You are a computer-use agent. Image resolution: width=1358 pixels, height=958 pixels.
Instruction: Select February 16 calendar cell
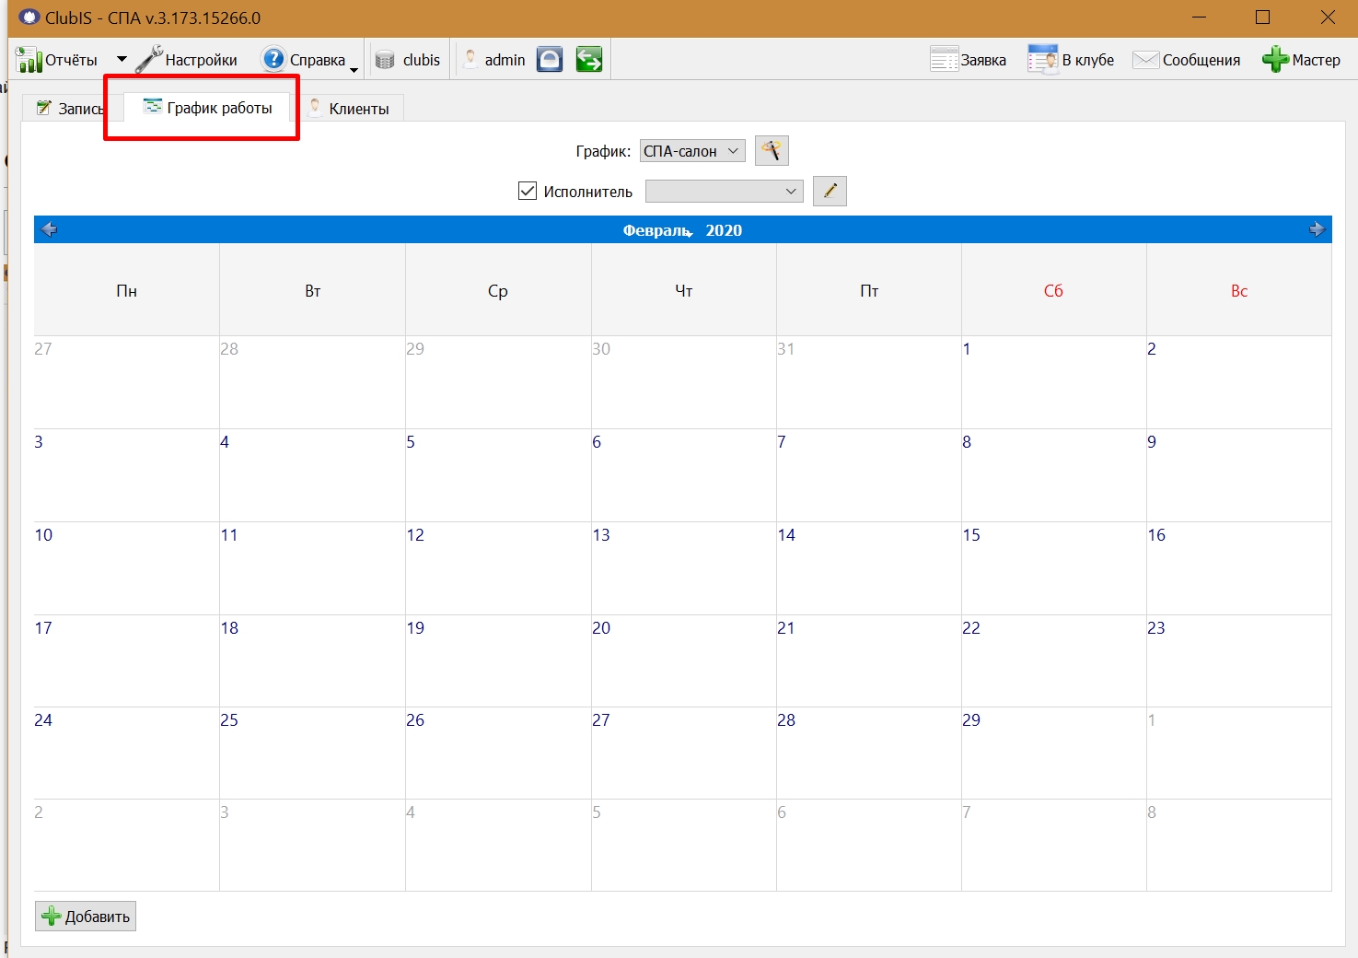pyautogui.click(x=1239, y=568)
